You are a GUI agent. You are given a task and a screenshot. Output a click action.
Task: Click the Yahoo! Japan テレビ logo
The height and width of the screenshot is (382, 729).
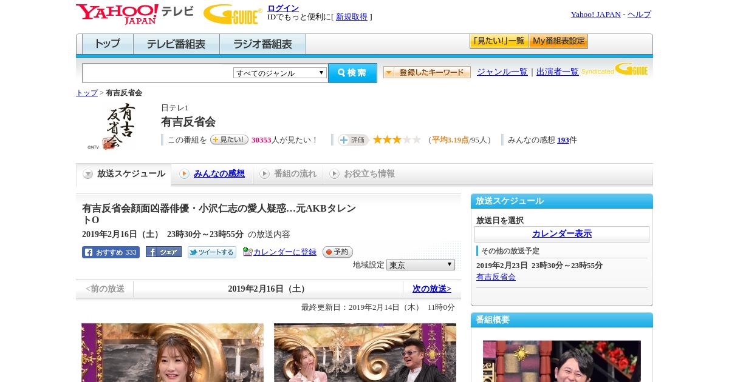(x=135, y=14)
